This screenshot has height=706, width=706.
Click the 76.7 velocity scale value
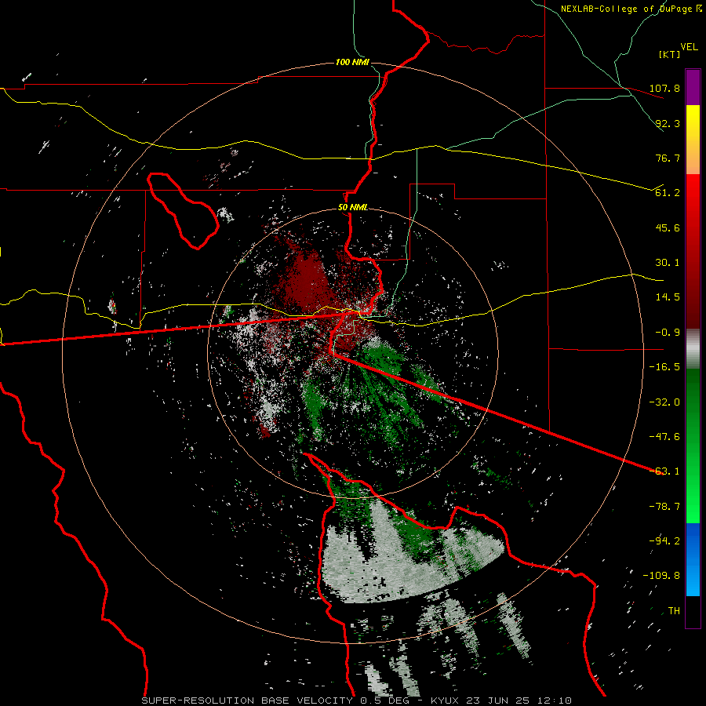tap(668, 158)
